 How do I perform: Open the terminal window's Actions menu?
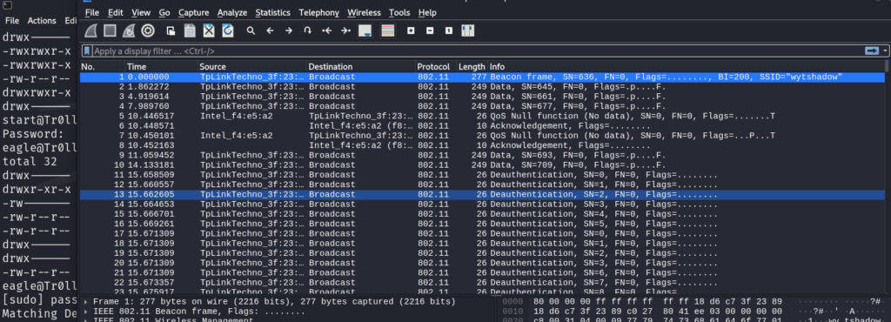pyautogui.click(x=42, y=20)
